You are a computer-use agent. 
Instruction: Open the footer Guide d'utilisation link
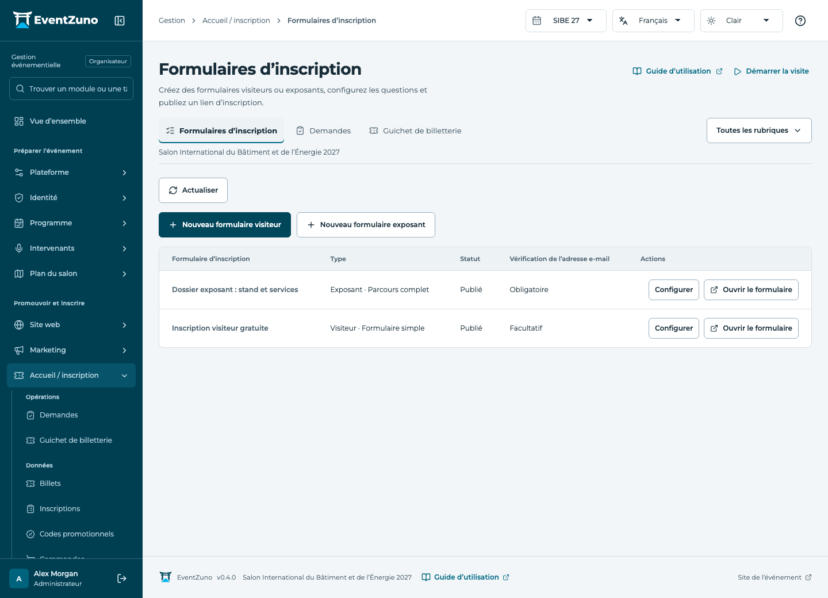[x=465, y=577]
